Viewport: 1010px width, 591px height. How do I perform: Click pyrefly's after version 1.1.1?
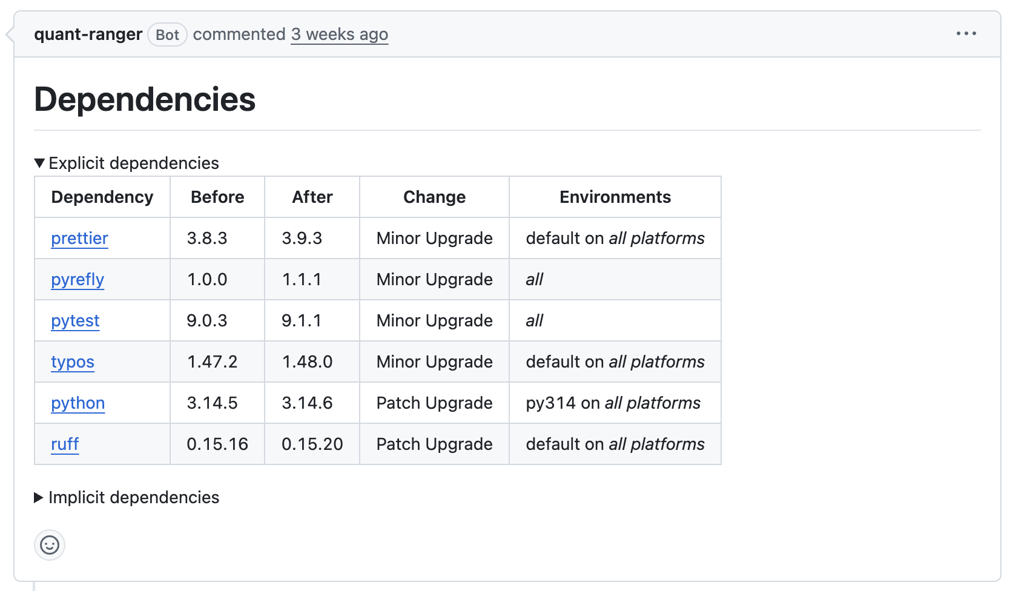pos(302,280)
